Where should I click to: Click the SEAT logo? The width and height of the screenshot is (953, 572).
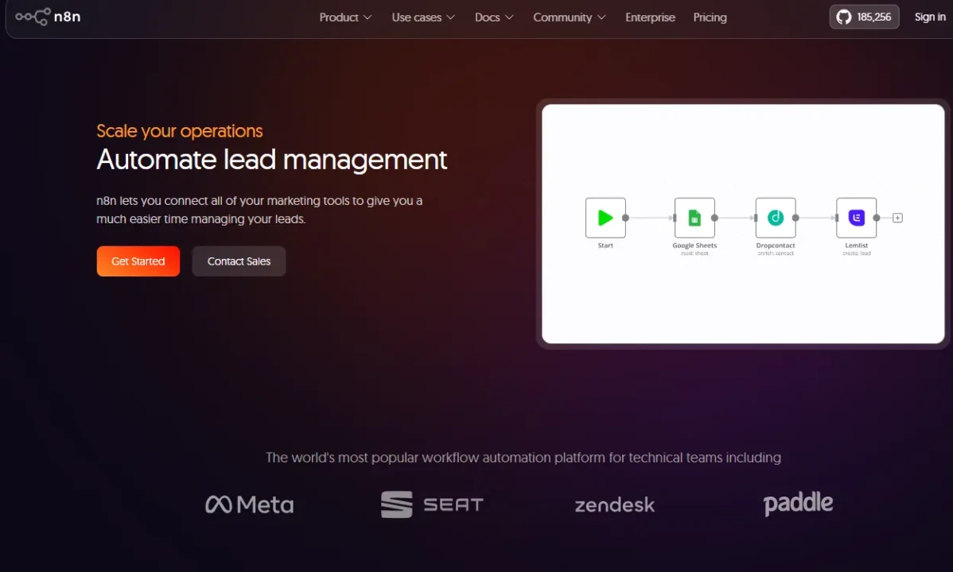click(432, 504)
